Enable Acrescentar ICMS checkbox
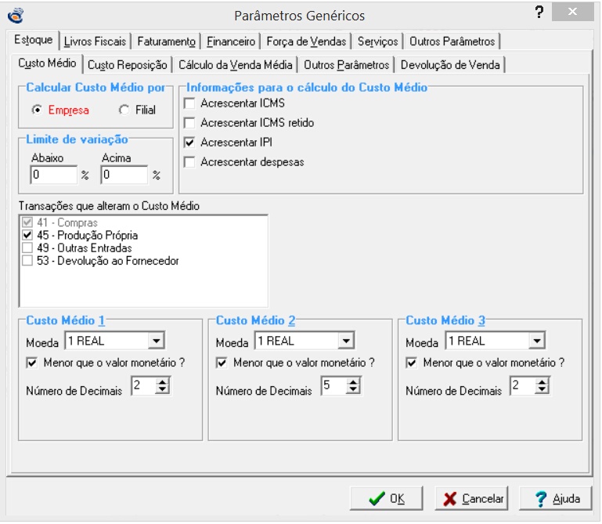602x524 pixels. tap(189, 103)
